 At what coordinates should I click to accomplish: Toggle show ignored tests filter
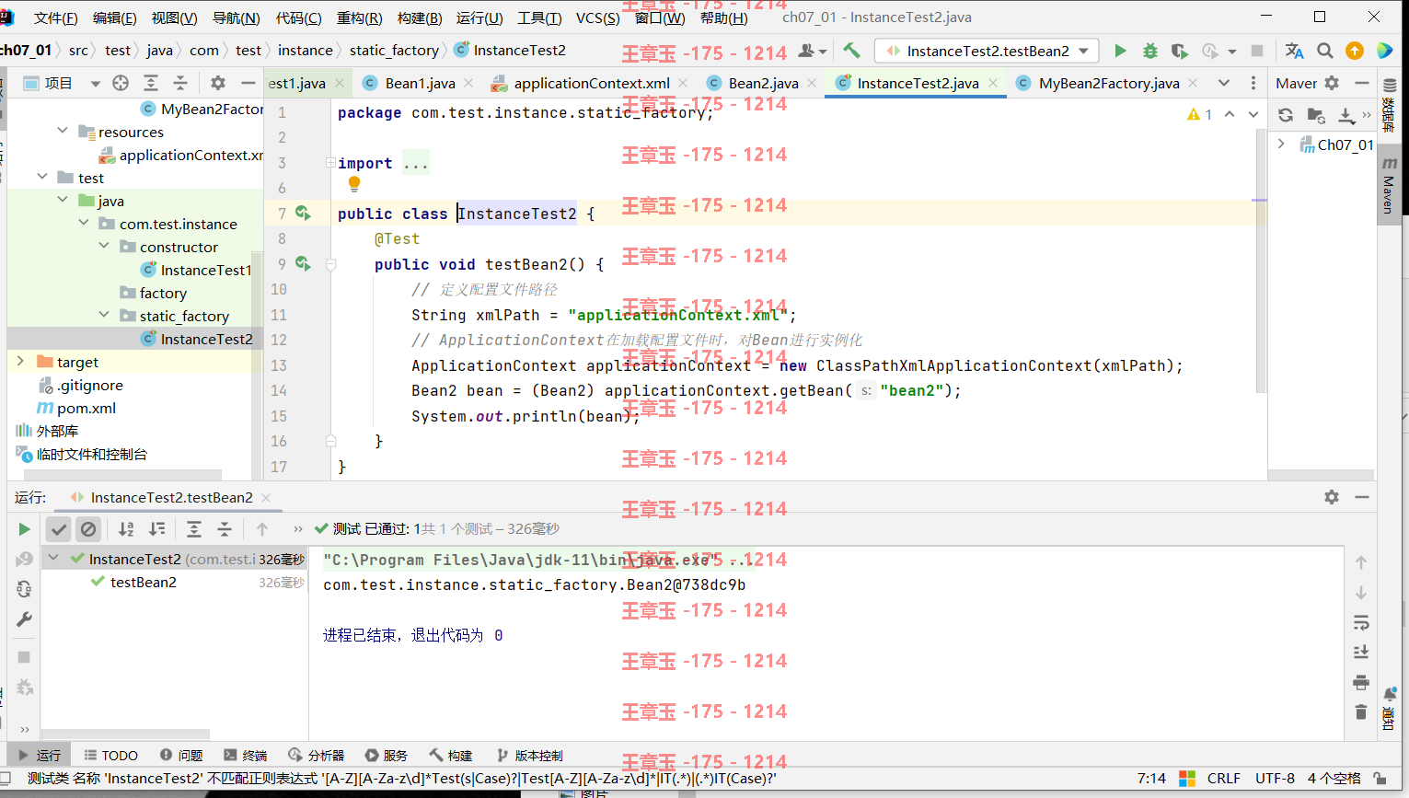pyautogui.click(x=88, y=529)
